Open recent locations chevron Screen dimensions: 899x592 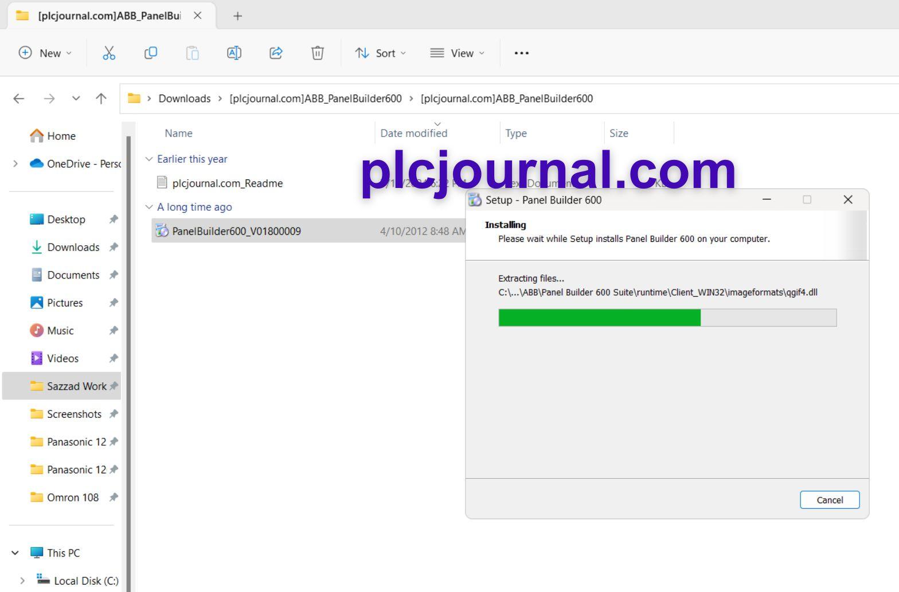click(x=76, y=99)
